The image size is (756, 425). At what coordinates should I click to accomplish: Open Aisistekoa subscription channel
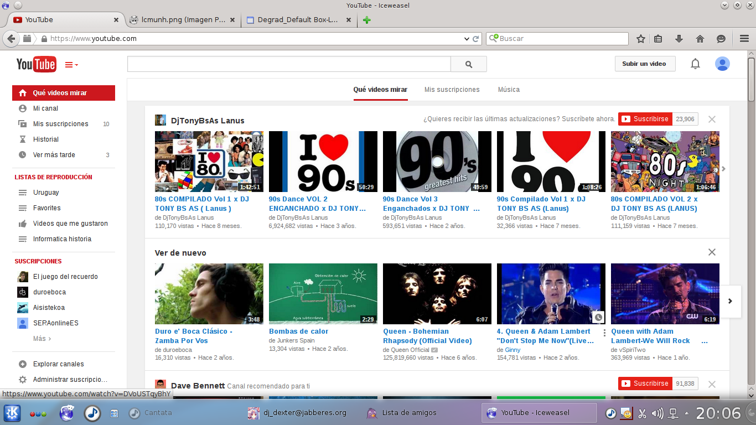point(64,308)
